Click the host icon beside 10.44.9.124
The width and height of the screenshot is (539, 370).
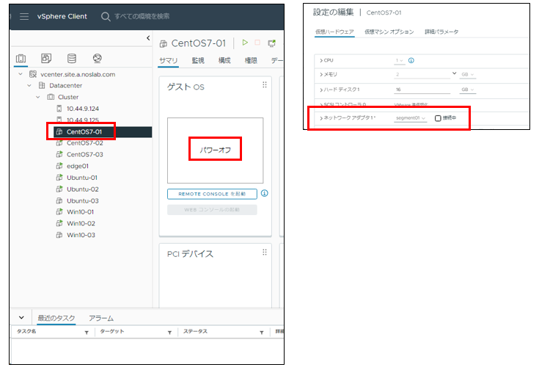click(x=59, y=109)
